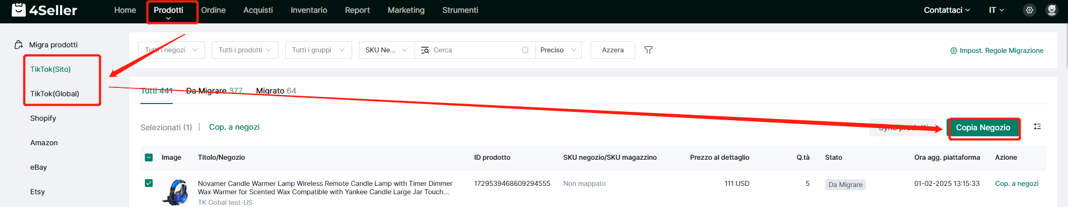
Task: Select Amazon in the sidebar
Action: pyautogui.click(x=44, y=142)
